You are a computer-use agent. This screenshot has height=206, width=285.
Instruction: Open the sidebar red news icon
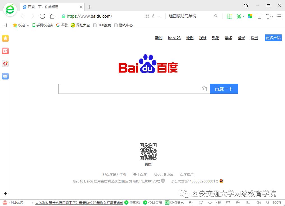pos(5,51)
